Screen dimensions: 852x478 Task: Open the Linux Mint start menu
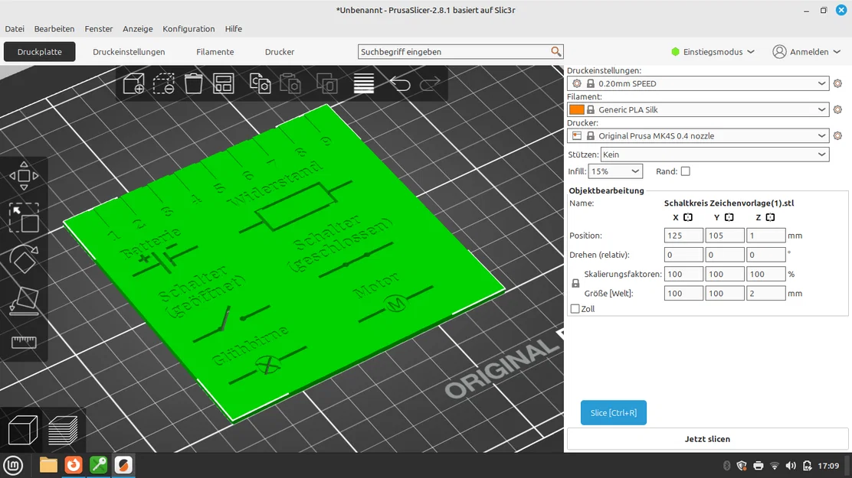[14, 465]
